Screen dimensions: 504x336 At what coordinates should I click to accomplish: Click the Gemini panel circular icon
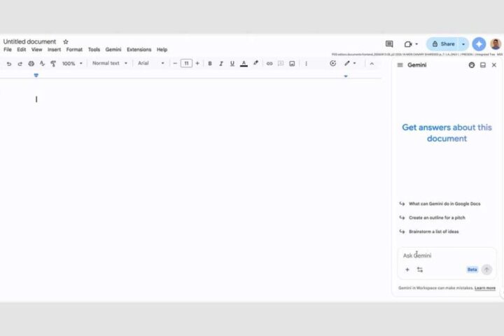click(472, 65)
